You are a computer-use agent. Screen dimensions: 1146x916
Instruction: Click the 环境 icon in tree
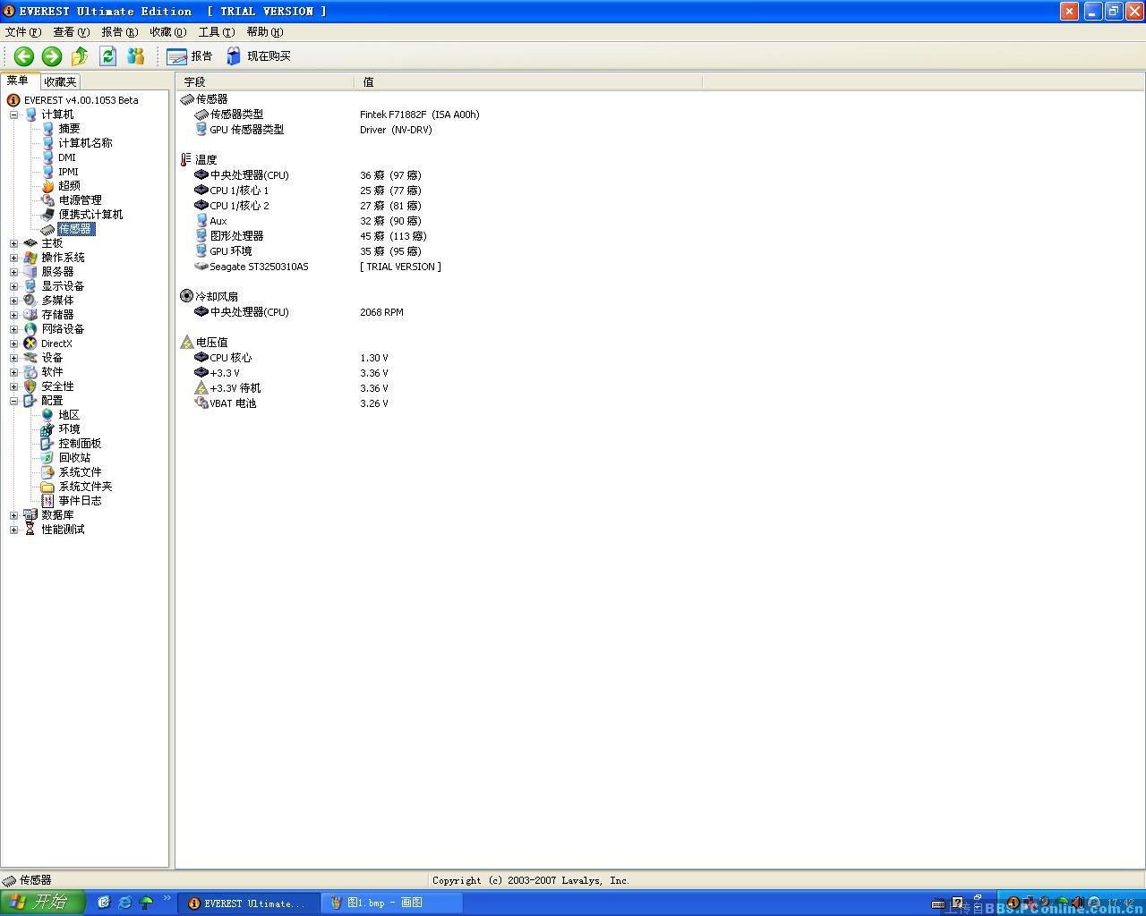point(47,429)
